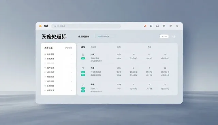Click the bold first column header of the table
The width and height of the screenshot is (218, 125).
tap(83, 47)
